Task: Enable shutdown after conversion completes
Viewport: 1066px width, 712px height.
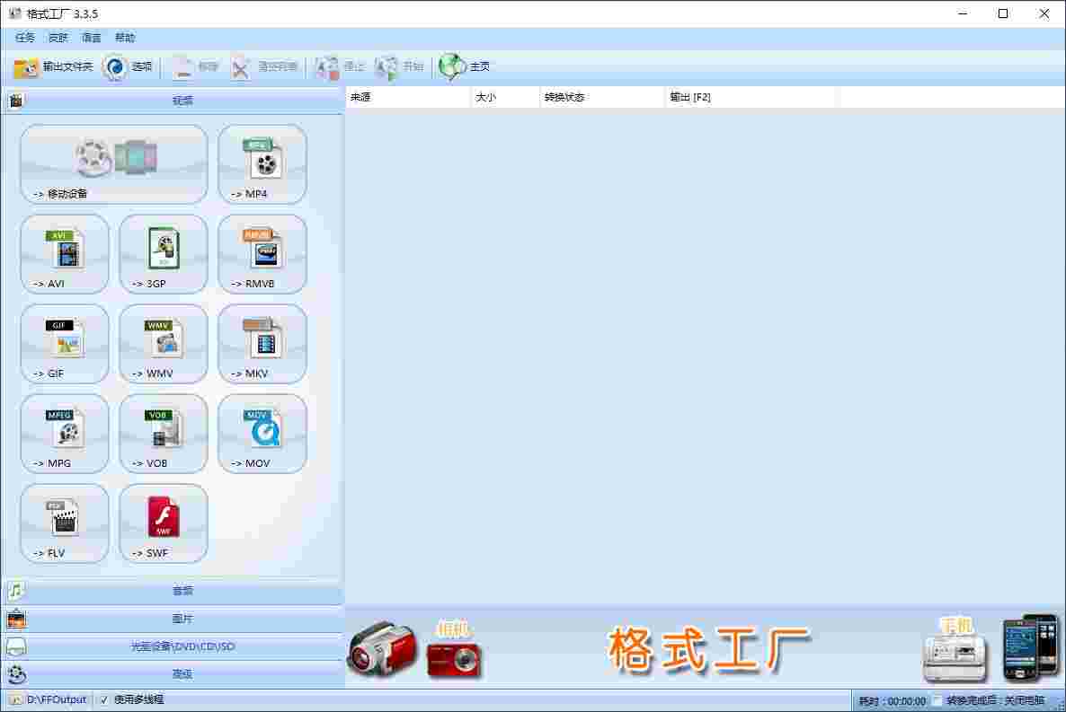Action: click(936, 699)
